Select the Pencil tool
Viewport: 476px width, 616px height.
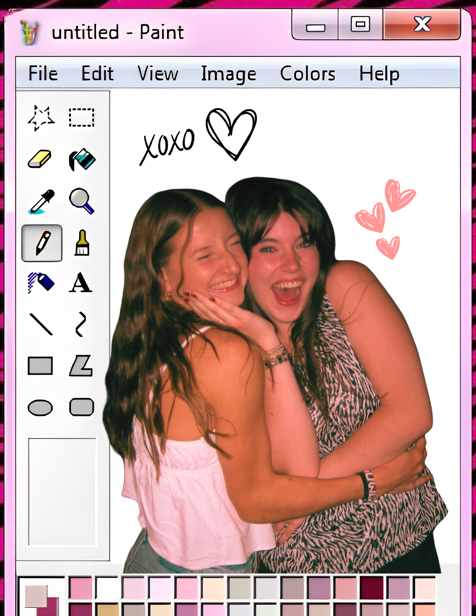[42, 243]
